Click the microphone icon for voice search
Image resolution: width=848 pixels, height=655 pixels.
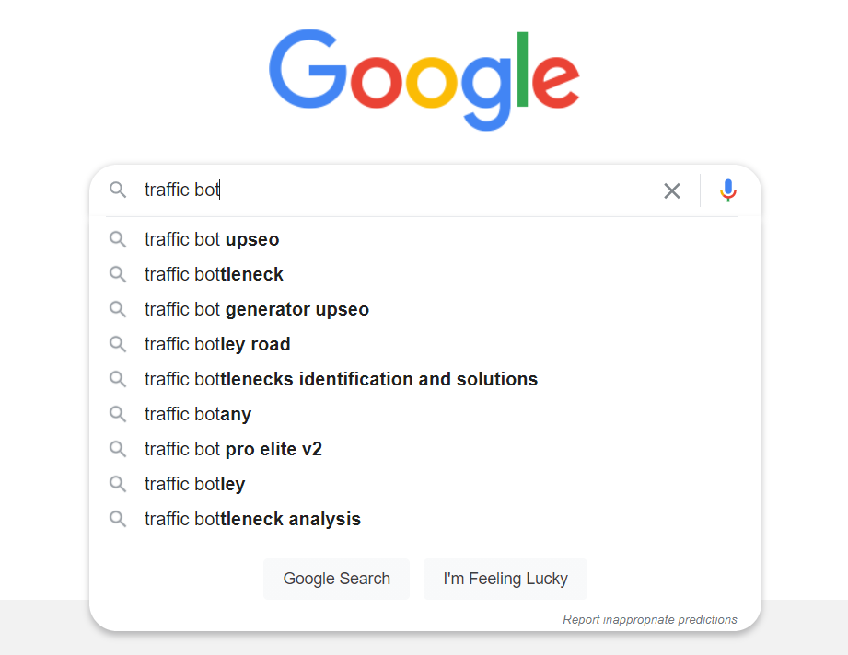coord(727,190)
